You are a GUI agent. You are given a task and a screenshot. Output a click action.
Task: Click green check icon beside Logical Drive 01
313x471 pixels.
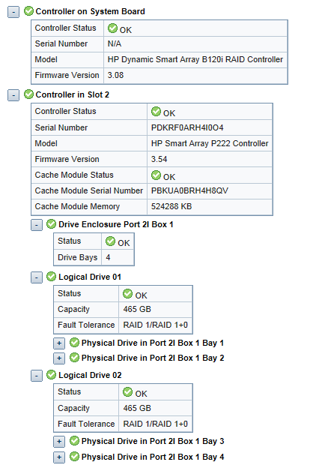tap(51, 277)
